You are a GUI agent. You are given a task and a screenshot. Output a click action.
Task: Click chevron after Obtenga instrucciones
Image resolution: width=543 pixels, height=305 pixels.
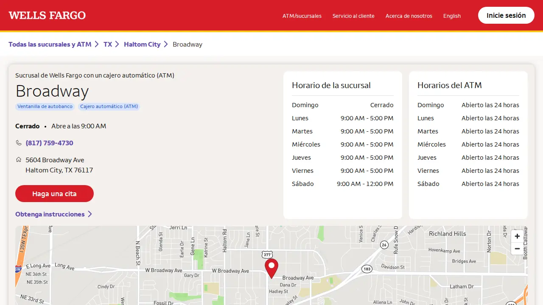tap(90, 214)
